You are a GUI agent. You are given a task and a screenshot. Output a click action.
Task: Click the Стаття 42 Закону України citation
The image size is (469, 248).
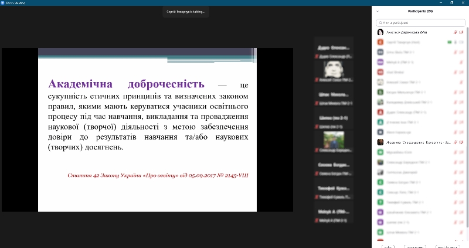tap(158, 175)
